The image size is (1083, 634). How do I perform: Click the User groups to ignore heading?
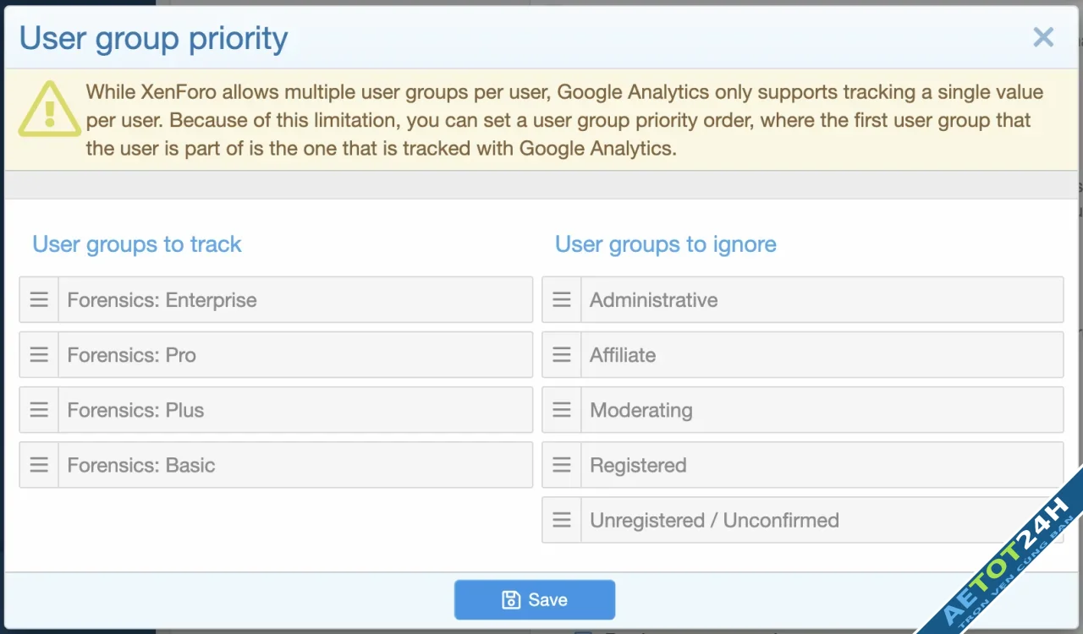(665, 244)
